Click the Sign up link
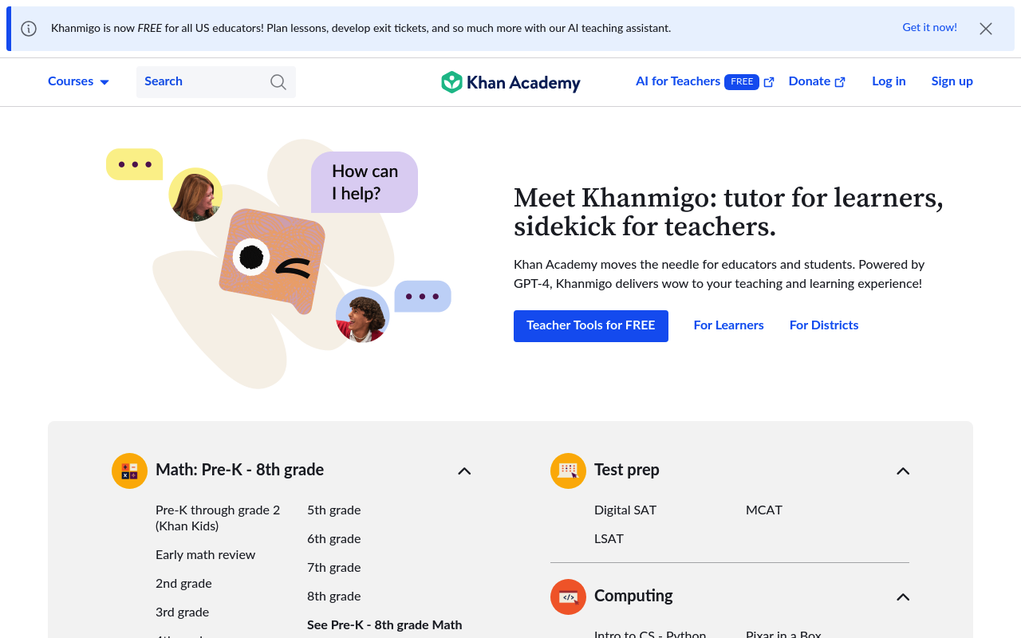The image size is (1021, 638). pyautogui.click(x=952, y=81)
